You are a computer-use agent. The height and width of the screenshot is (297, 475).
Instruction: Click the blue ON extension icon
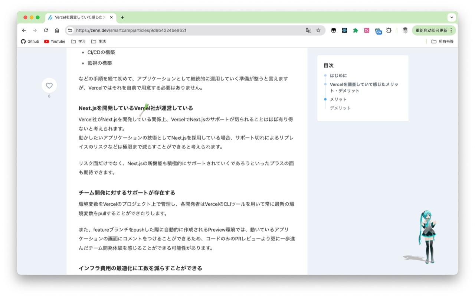point(378,30)
